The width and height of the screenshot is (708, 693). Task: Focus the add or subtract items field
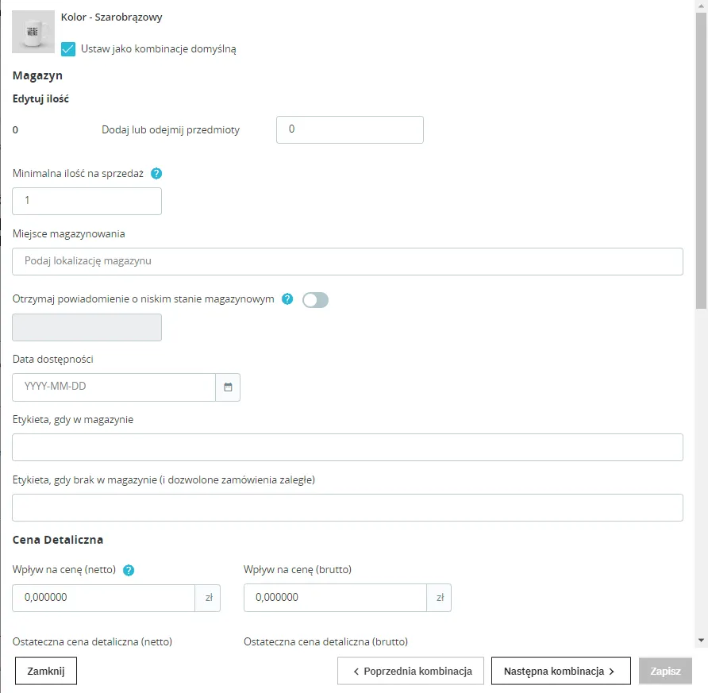[x=349, y=129]
